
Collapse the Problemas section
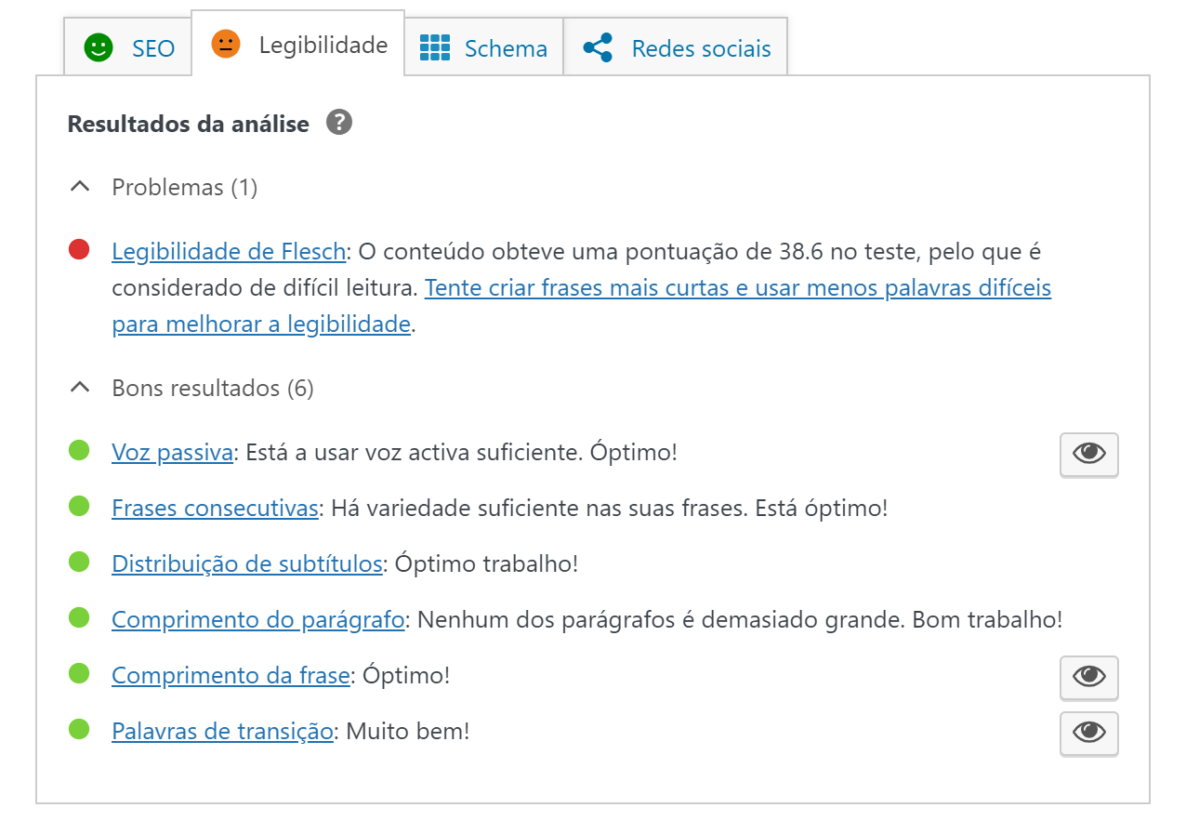80,186
